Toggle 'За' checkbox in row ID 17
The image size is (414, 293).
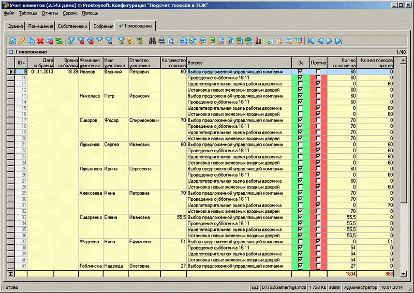click(300, 120)
